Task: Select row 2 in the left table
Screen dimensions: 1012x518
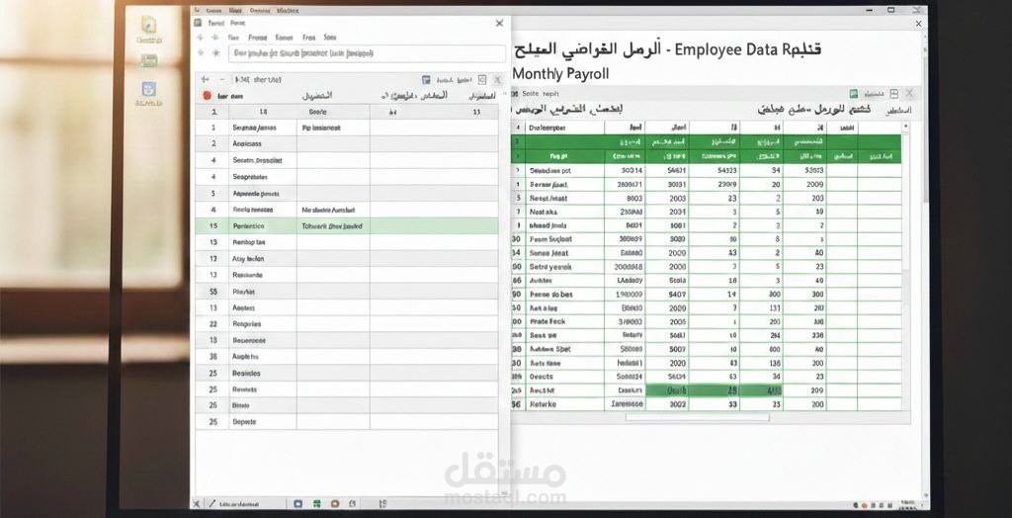Action: coord(347,144)
